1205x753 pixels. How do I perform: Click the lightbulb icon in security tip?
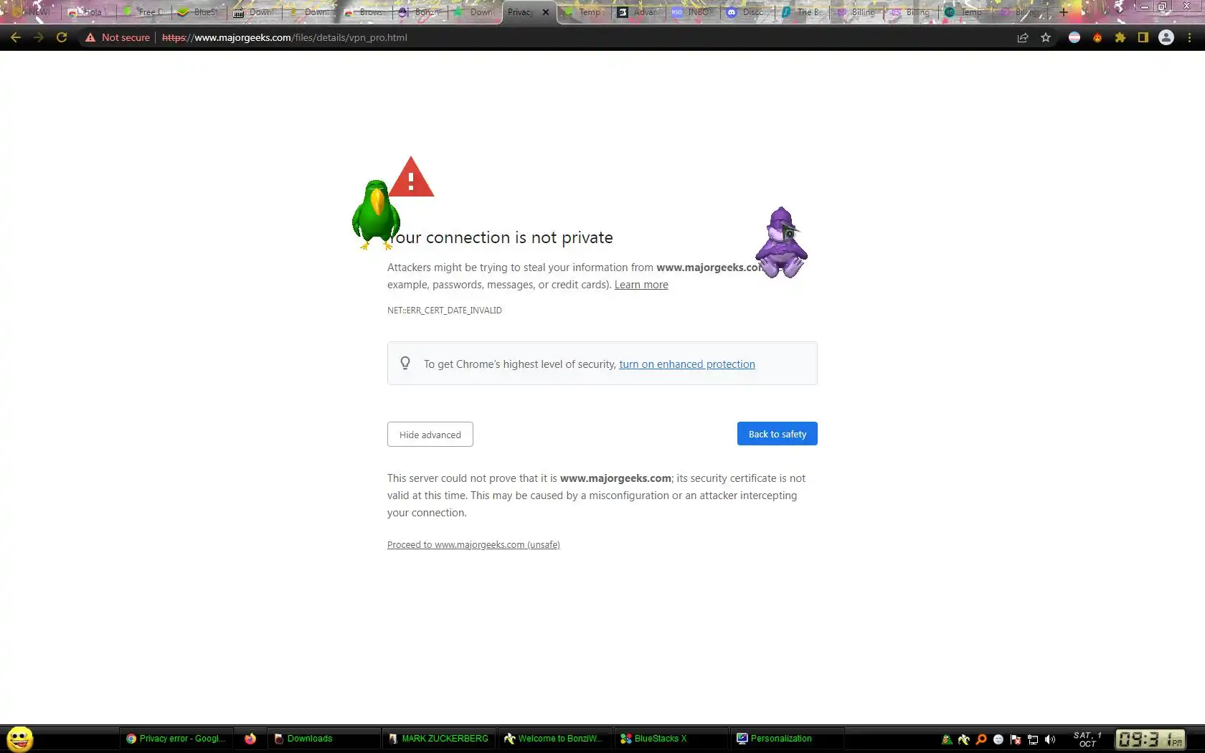[405, 364]
